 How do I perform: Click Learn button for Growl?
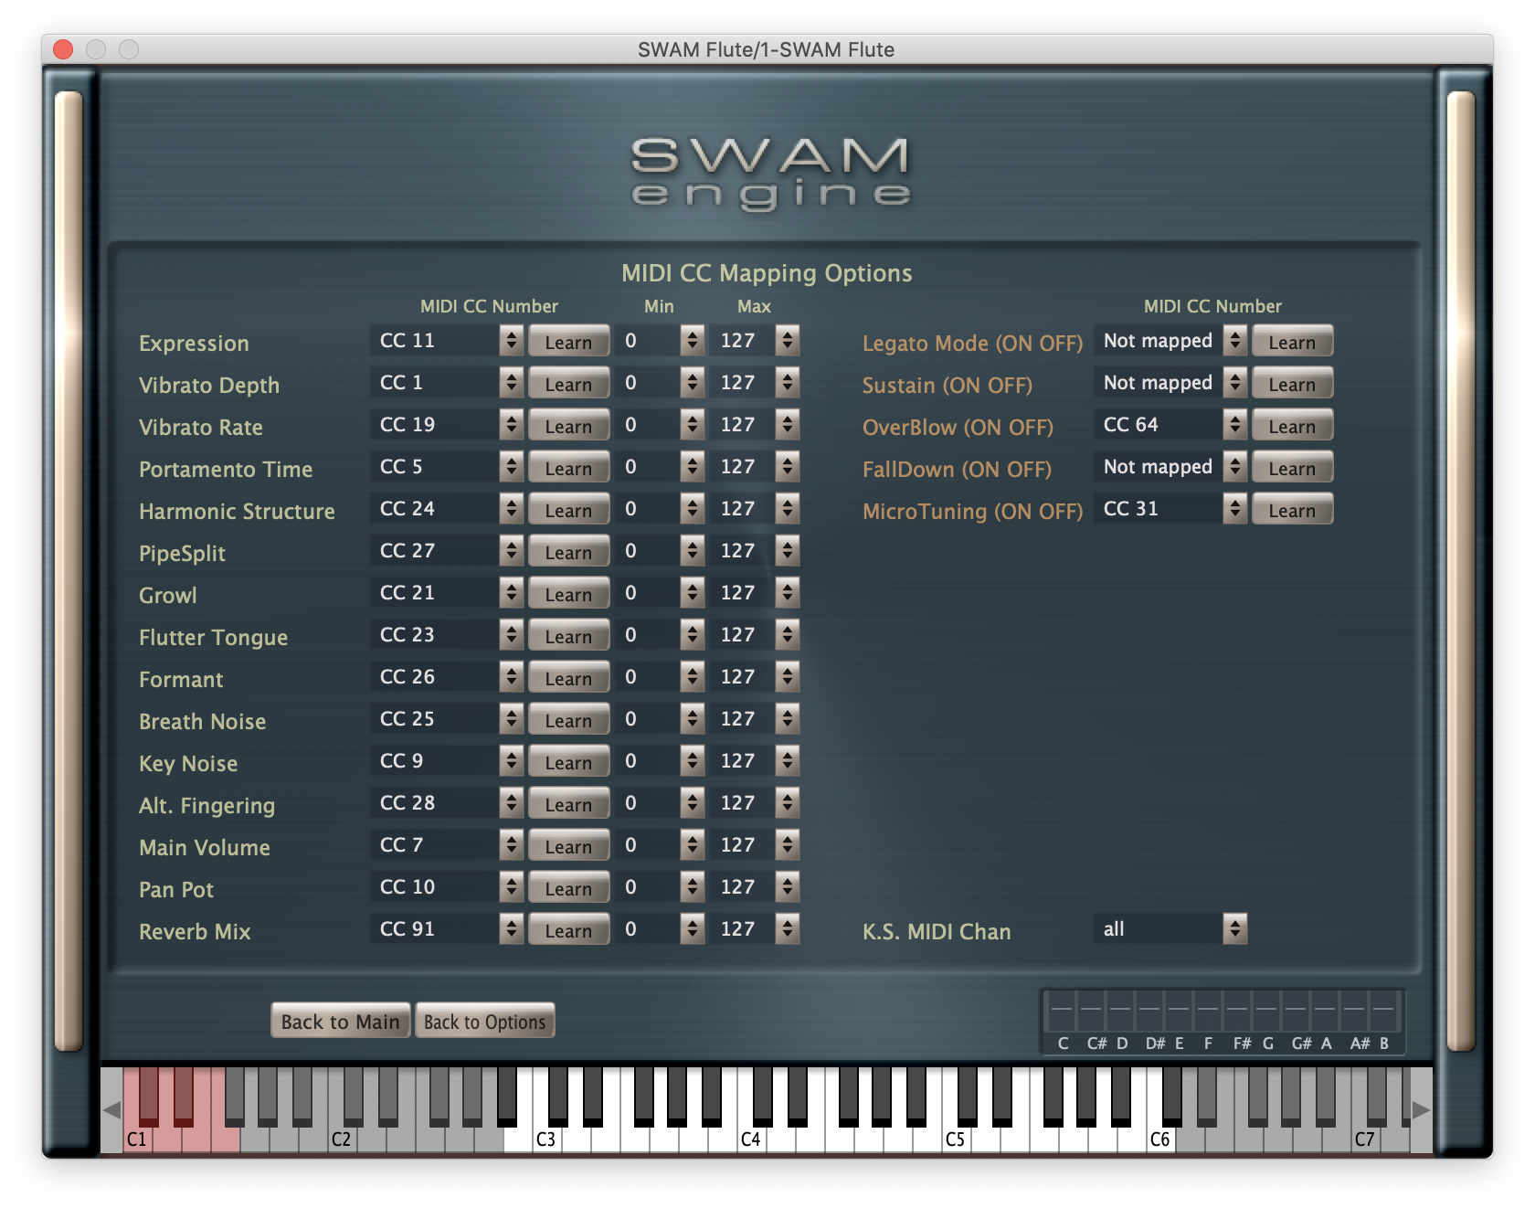[x=568, y=594]
